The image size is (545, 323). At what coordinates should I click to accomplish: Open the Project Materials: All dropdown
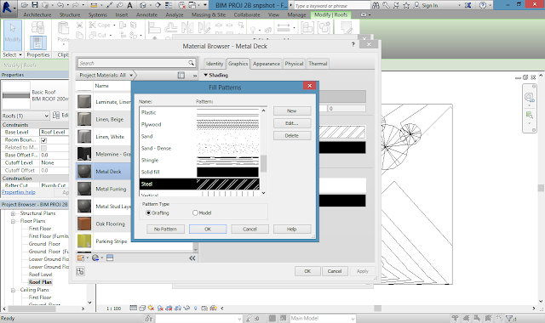click(106, 76)
